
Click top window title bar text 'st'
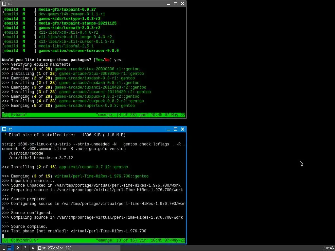[x=10, y=4]
